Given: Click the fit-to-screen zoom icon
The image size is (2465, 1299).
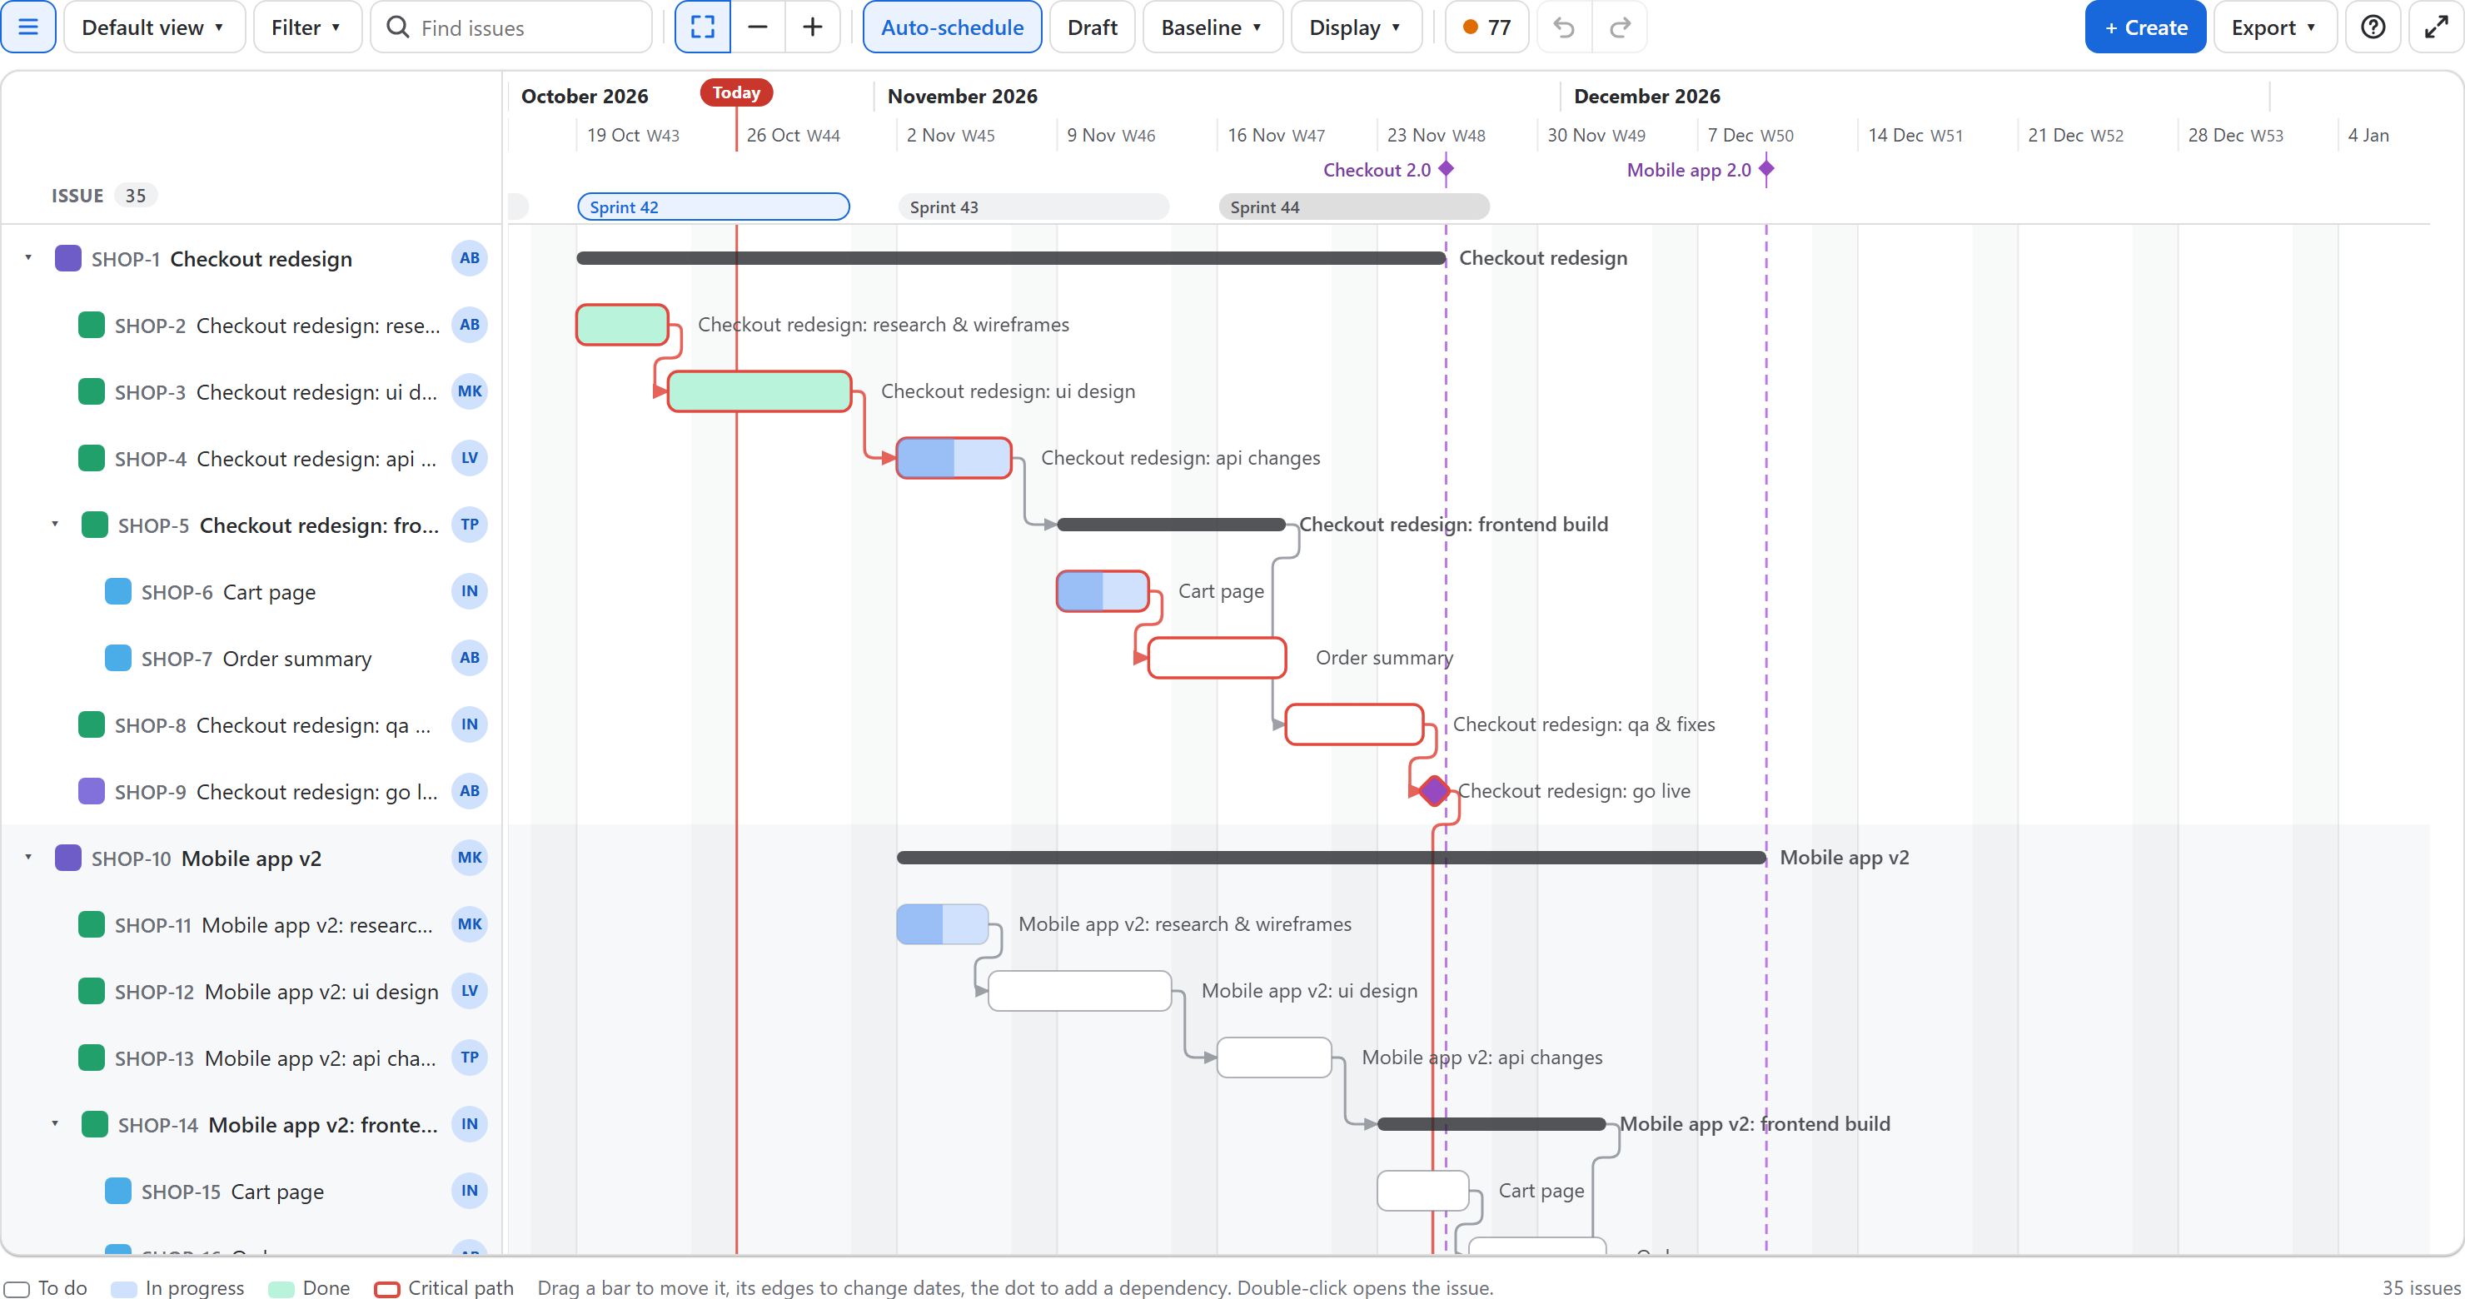Looking at the screenshot, I should pyautogui.click(x=702, y=27).
